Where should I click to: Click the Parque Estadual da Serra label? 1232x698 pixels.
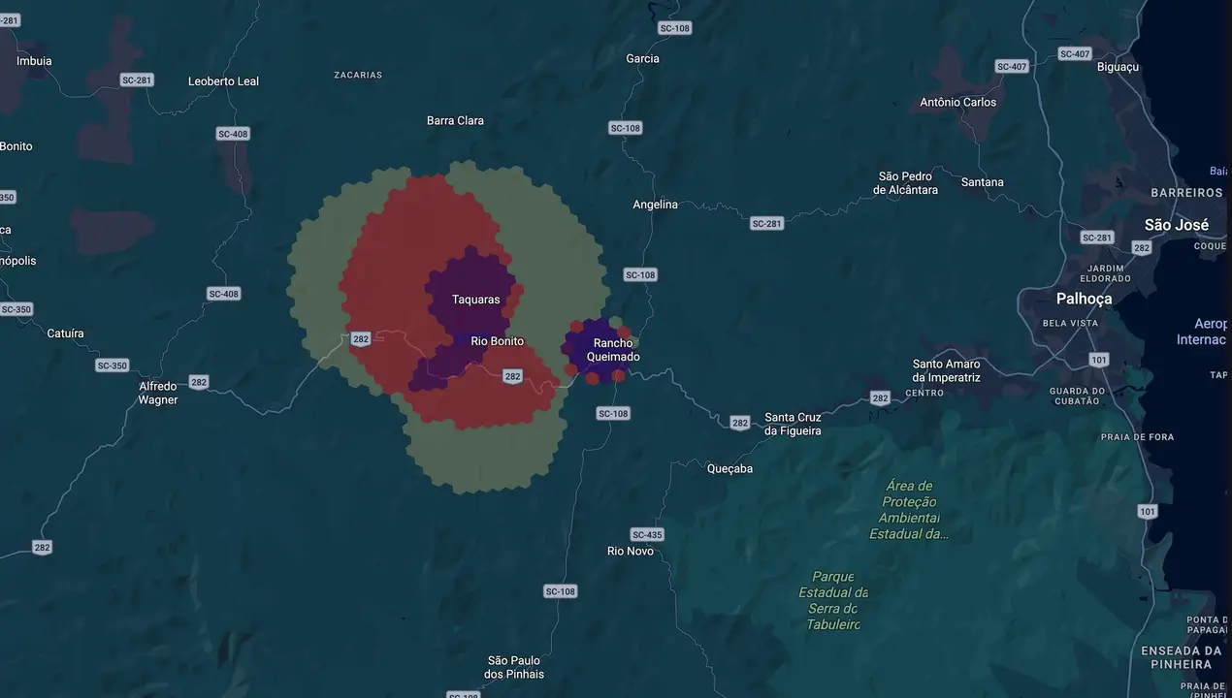(x=832, y=600)
